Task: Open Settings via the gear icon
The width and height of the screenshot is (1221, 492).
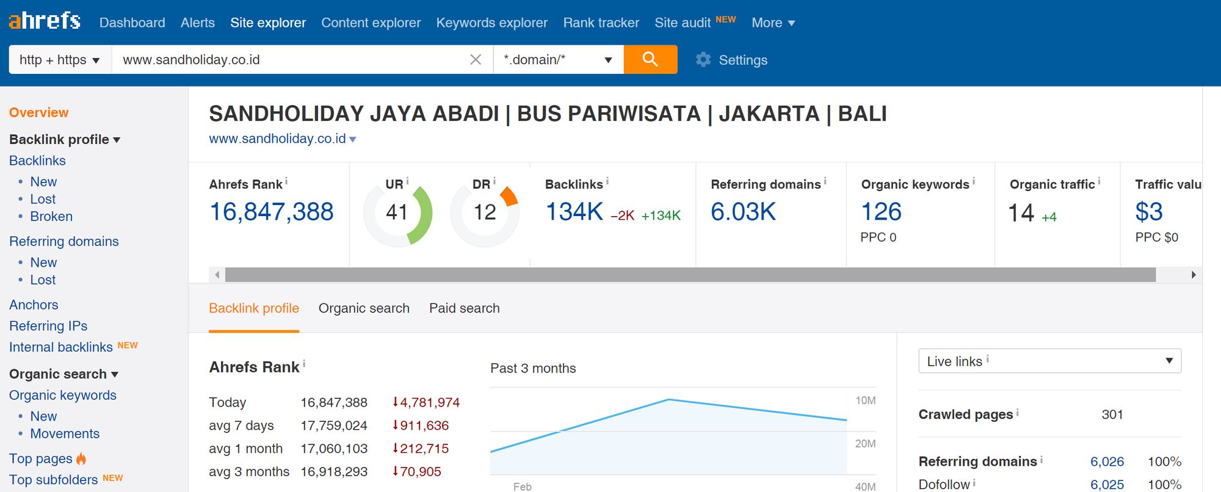Action: point(703,60)
